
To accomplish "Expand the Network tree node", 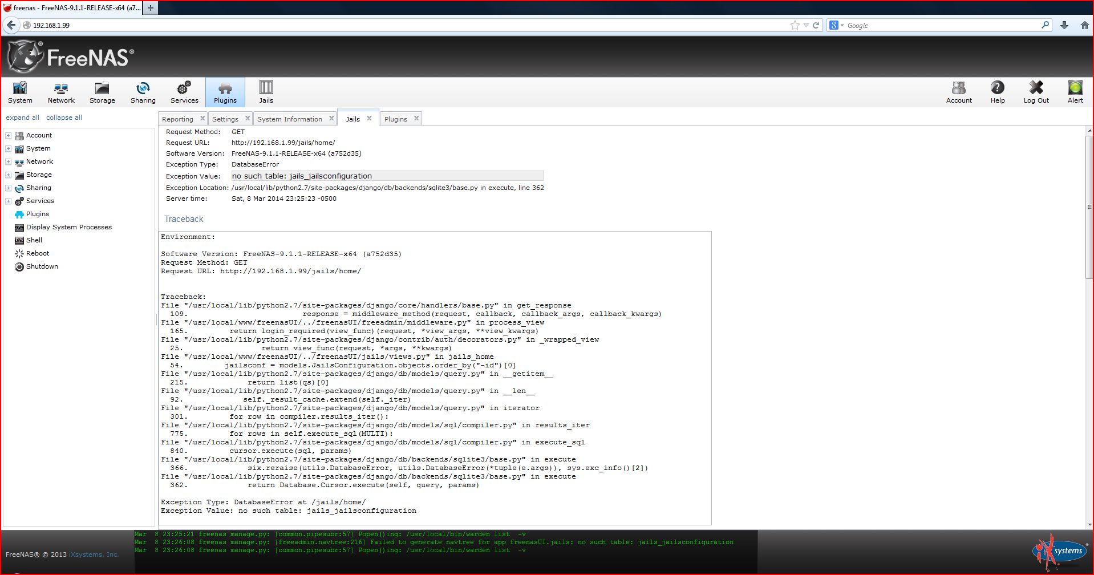I will pyautogui.click(x=9, y=162).
